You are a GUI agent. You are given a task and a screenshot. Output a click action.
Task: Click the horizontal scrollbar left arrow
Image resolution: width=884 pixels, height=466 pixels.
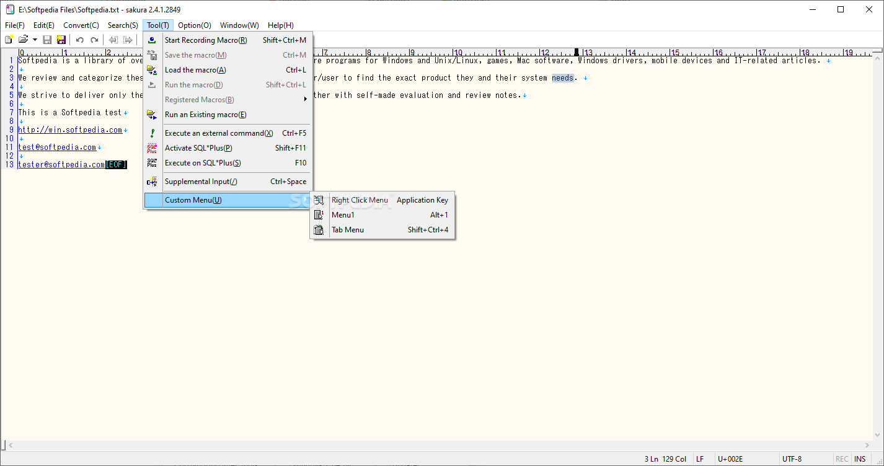click(11, 446)
